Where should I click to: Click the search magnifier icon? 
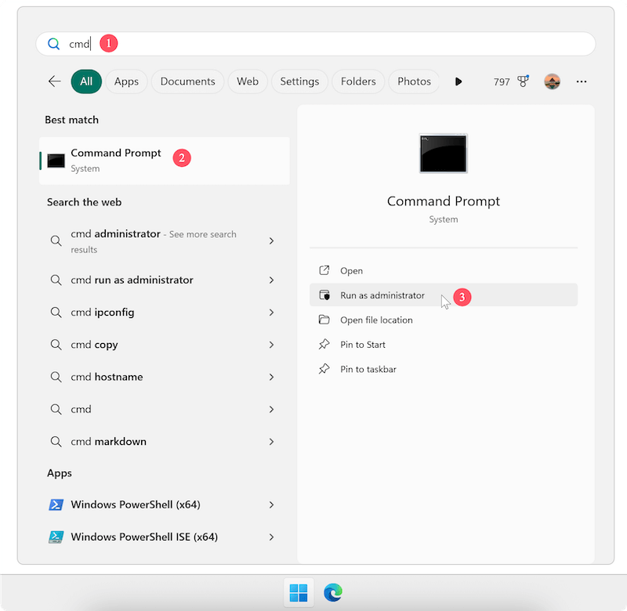coord(53,43)
